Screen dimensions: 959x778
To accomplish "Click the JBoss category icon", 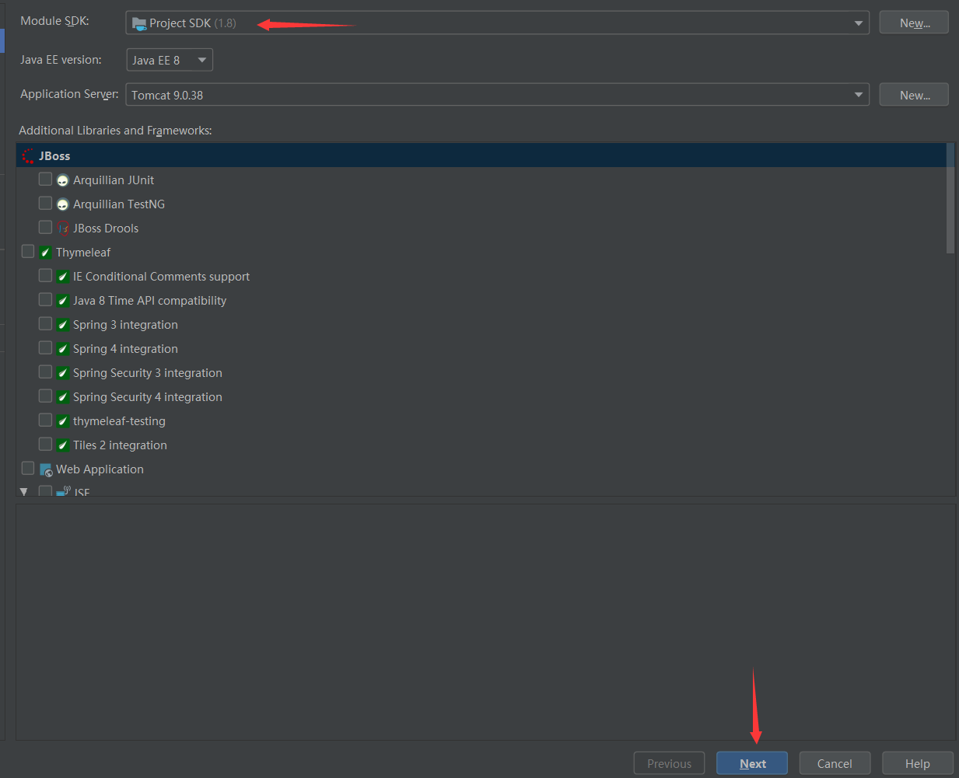I will point(29,156).
